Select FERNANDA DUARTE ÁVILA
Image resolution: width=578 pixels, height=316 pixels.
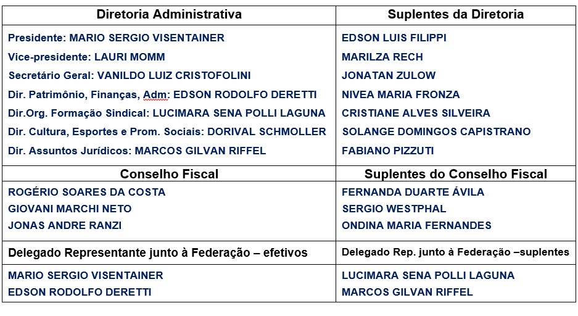click(x=413, y=192)
